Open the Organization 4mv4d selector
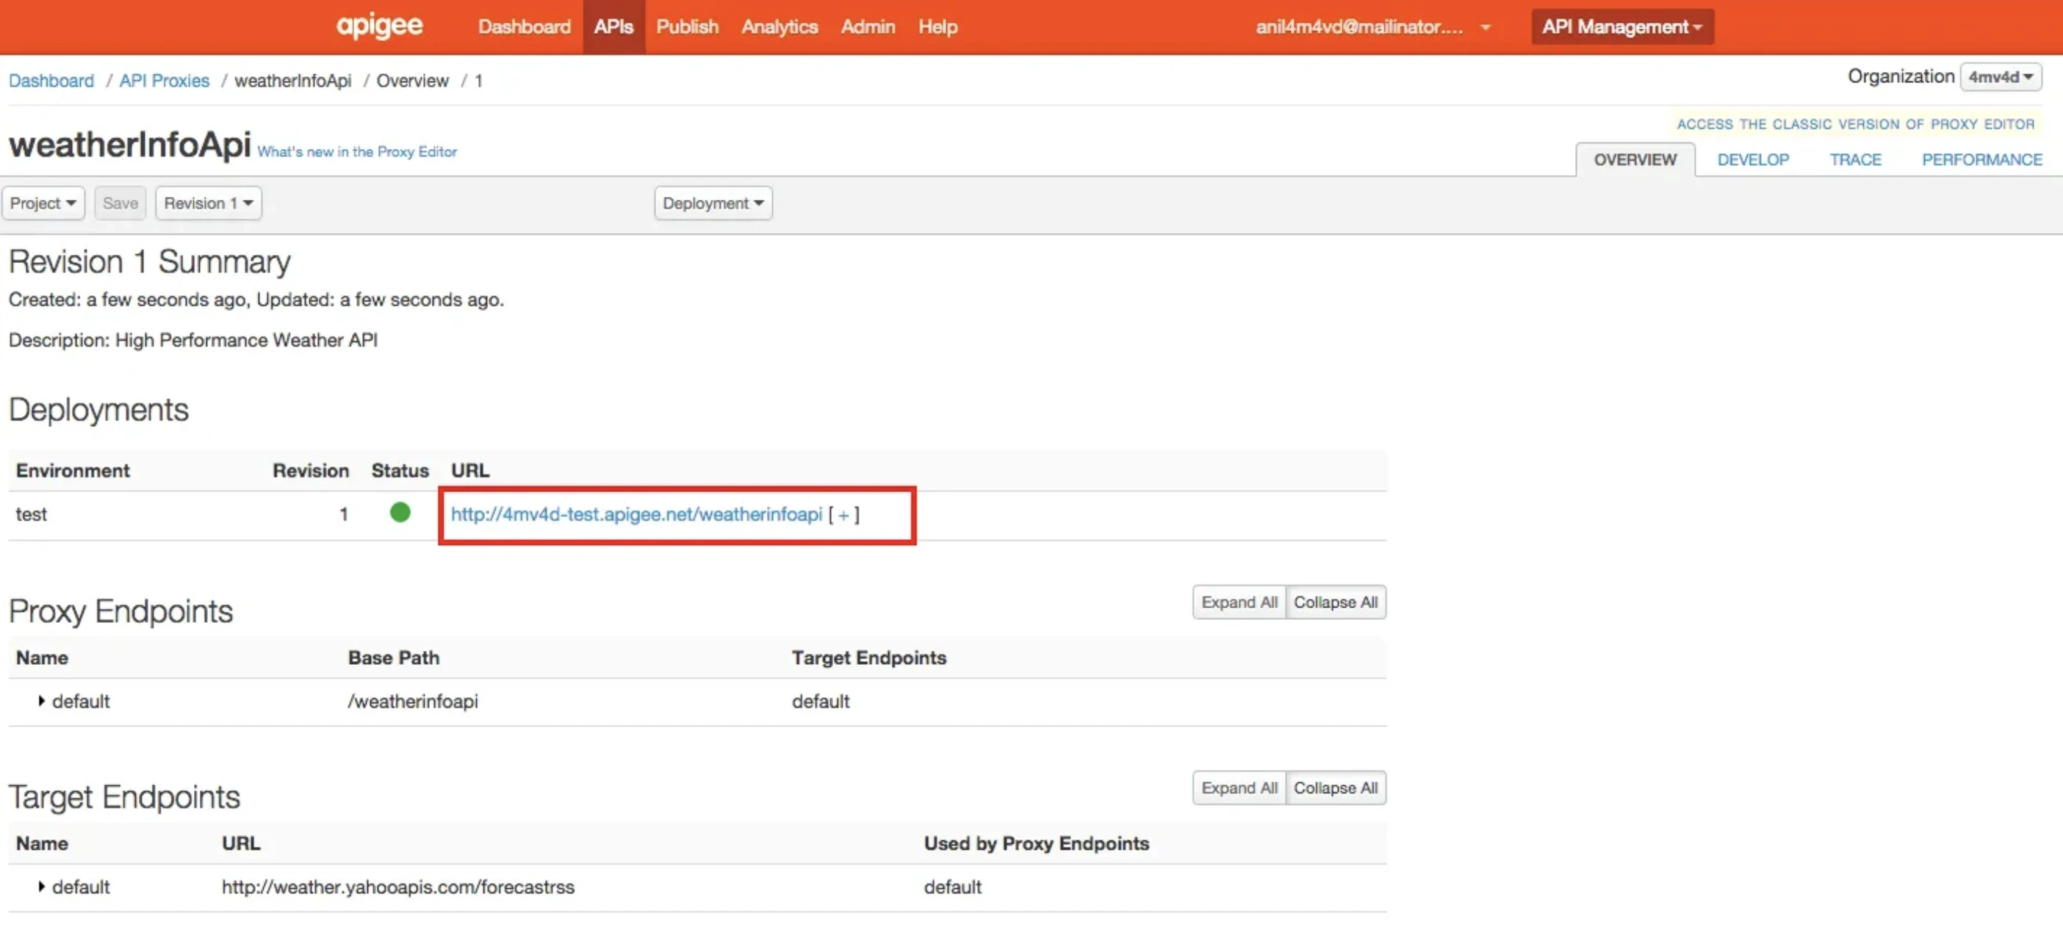The image size is (2063, 927). [2001, 77]
